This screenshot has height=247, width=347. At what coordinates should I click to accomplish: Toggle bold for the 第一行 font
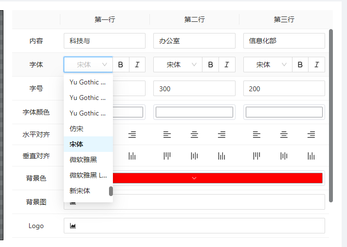(x=121, y=65)
